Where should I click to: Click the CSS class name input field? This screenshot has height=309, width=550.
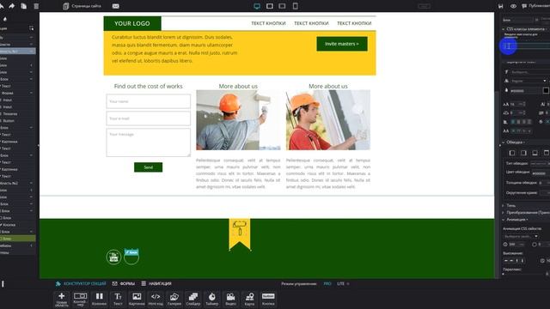(x=526, y=45)
